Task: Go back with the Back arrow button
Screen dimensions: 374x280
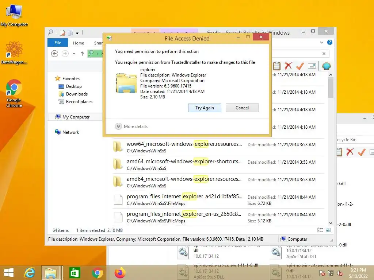Action: pyautogui.click(x=55, y=54)
